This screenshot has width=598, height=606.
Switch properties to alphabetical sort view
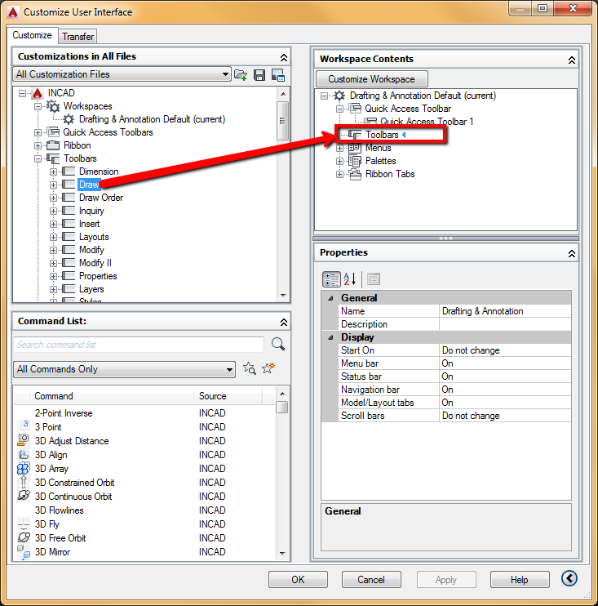(x=349, y=278)
